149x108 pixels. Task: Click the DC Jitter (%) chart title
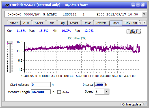pos(77,38)
